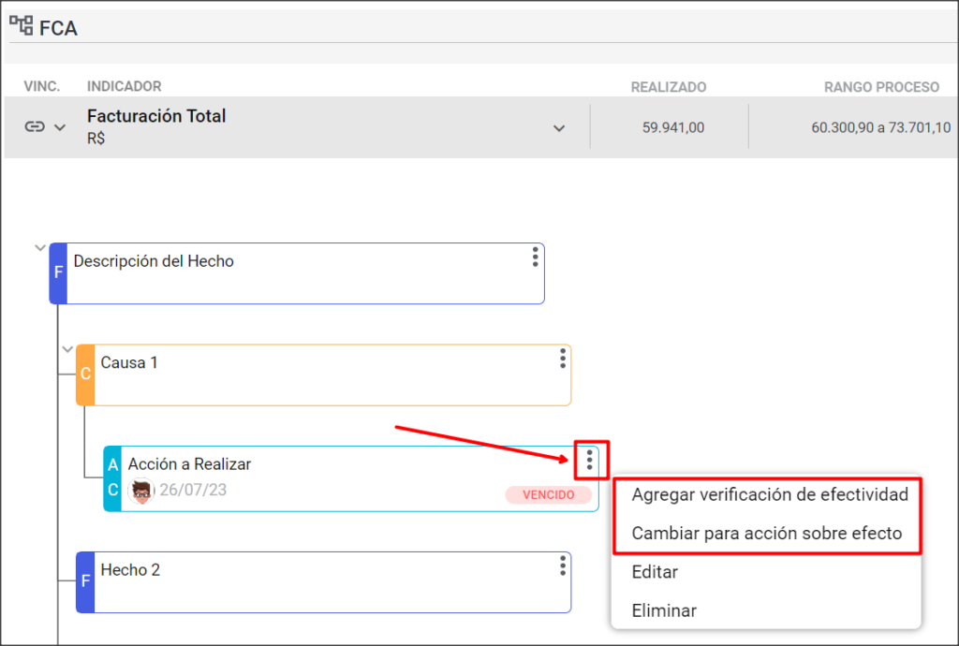
Task: Click the AC badge on Acción a Realizar
Action: click(x=112, y=478)
